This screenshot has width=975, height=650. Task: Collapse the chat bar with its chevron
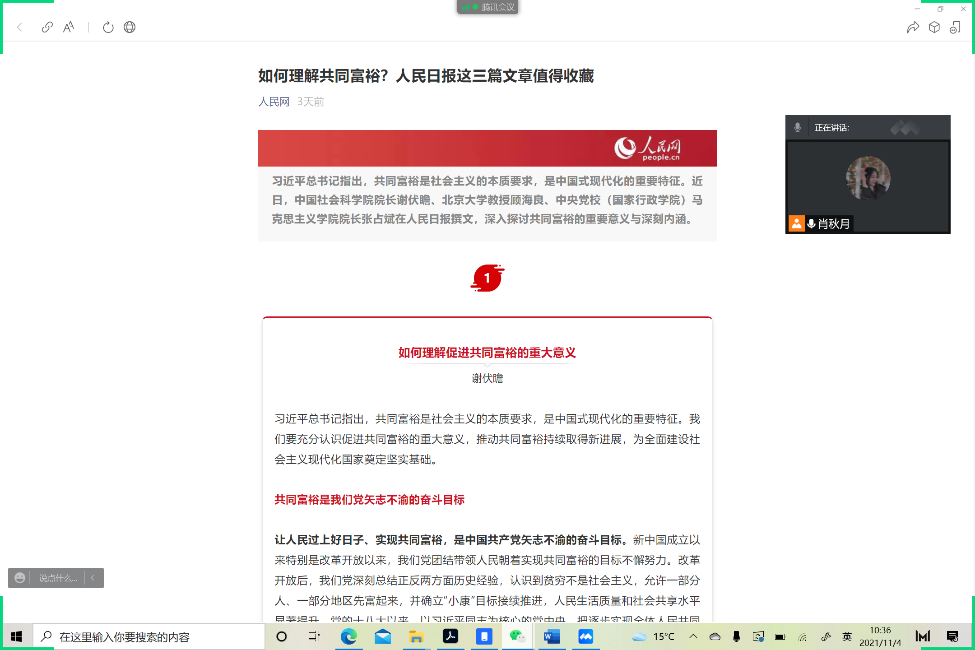tap(93, 578)
